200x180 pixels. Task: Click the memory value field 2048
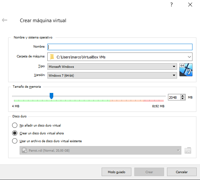174,97
